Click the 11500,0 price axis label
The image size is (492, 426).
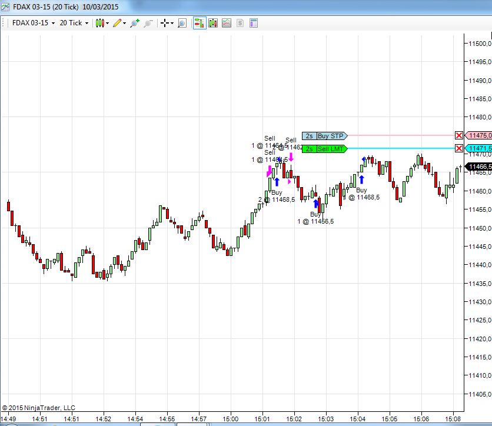pyautogui.click(x=480, y=44)
